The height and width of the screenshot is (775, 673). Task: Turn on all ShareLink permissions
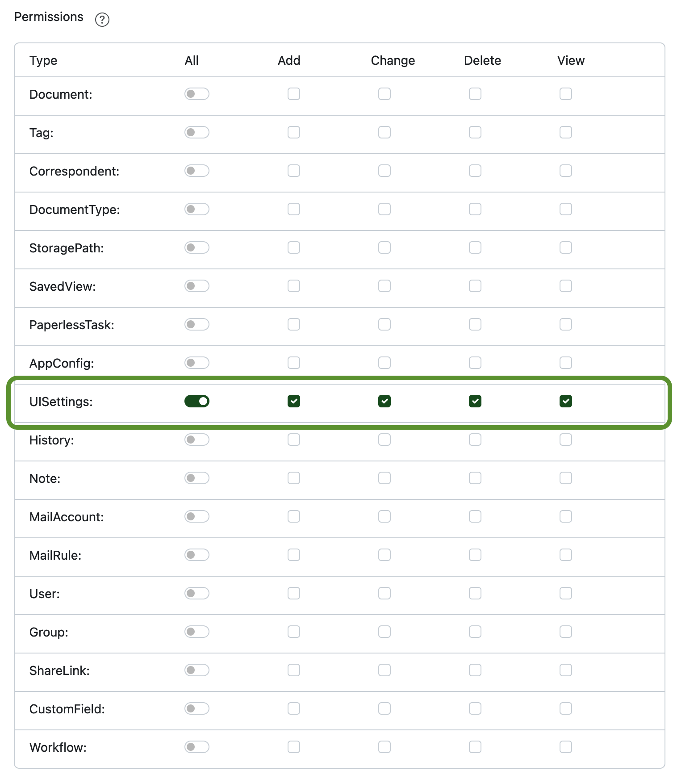click(x=196, y=670)
